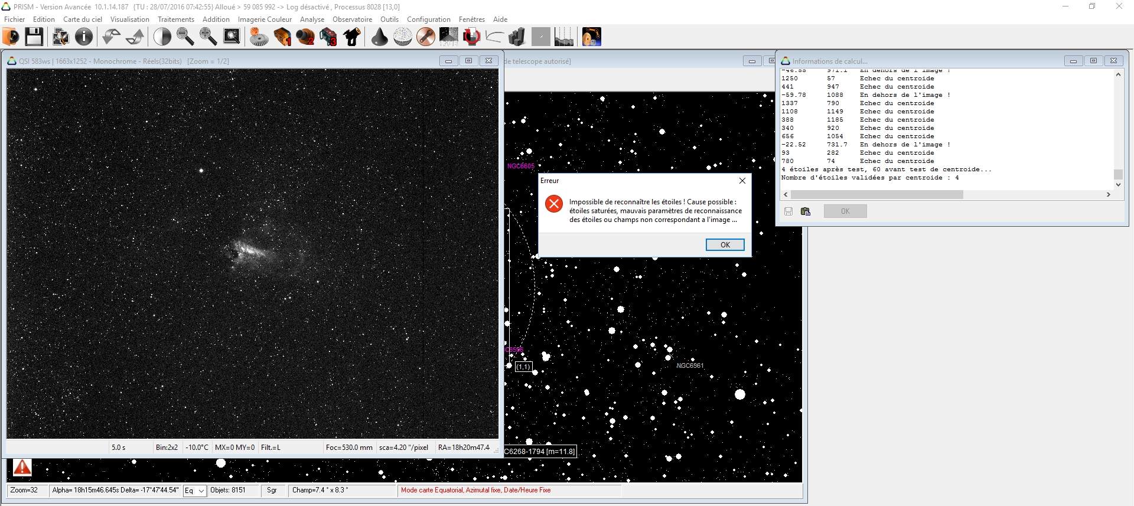This screenshot has height=506, width=1134.
Task: Click the clipboard copy icon in Informations de calcul
Action: coord(805,211)
